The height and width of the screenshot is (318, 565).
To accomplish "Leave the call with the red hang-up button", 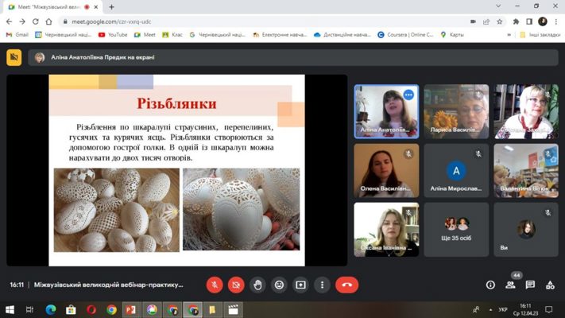I will pos(346,285).
